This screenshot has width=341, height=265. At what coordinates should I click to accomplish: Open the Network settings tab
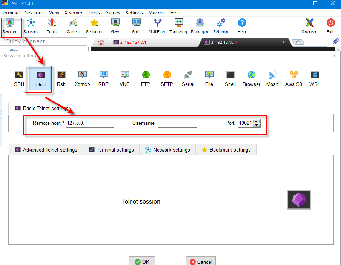pos(167,150)
